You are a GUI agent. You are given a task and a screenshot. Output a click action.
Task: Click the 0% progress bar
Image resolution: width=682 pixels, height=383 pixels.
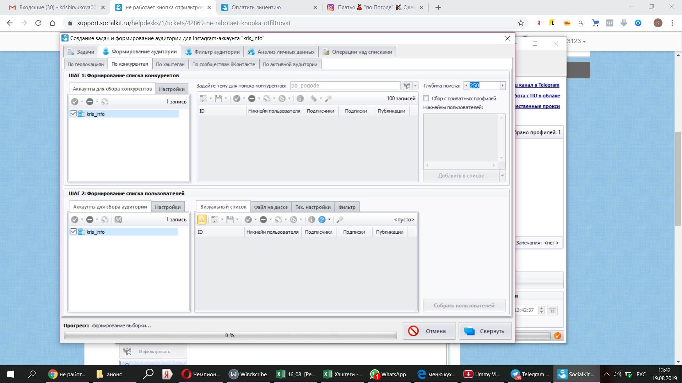pyautogui.click(x=230, y=335)
